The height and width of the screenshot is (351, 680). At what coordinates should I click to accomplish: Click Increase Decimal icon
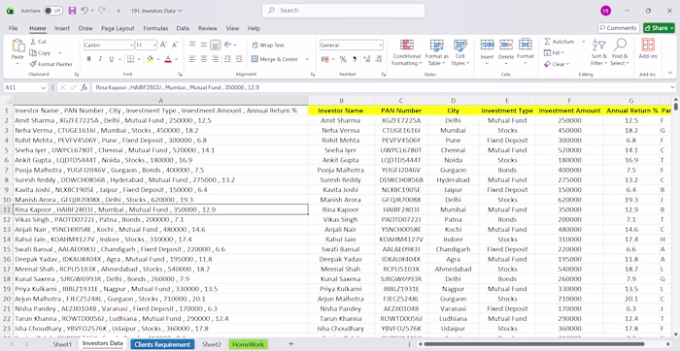coord(366,59)
